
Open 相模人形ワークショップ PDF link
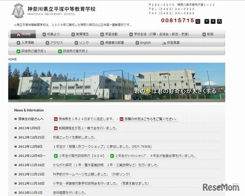pyautogui.click(x=102, y=147)
